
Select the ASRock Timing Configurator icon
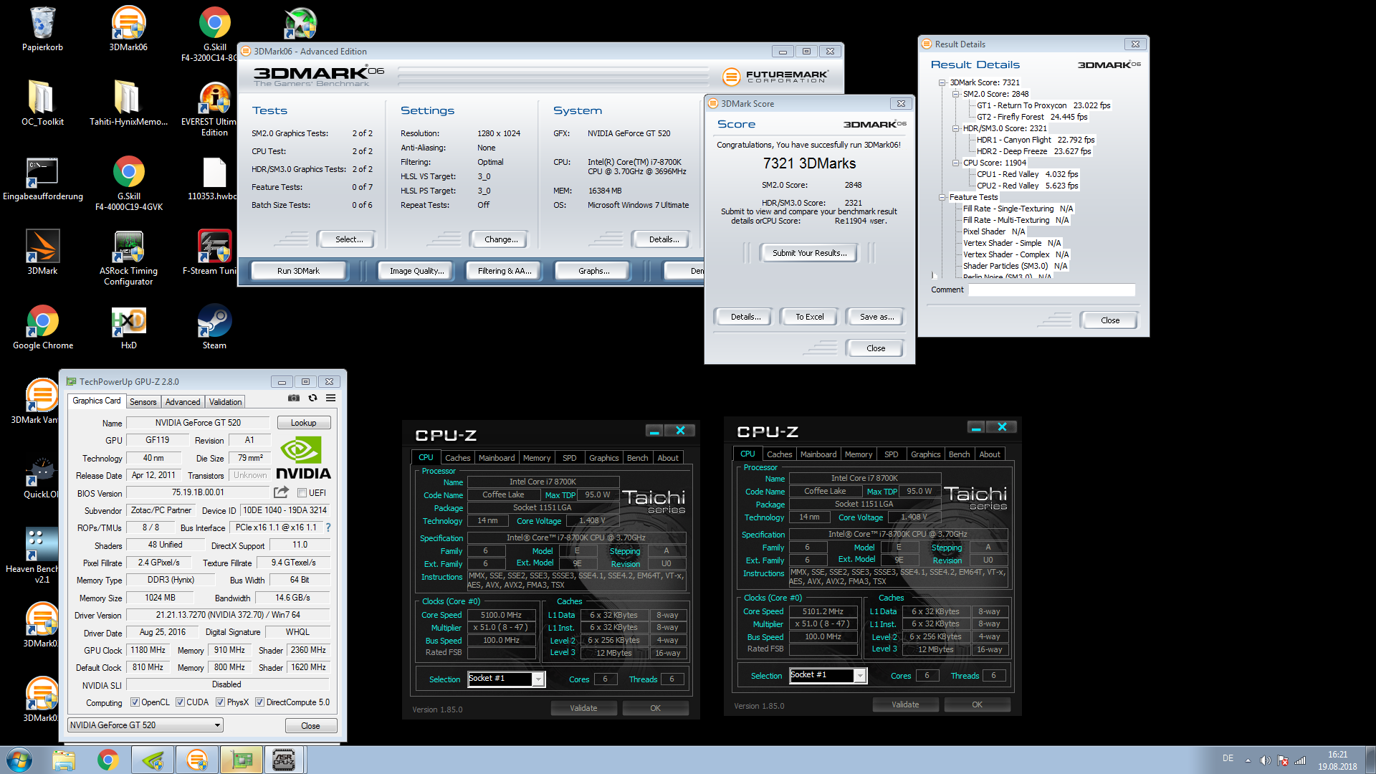128,258
